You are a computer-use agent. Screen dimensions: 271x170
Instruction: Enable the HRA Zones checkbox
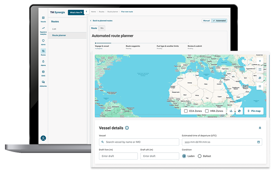click(x=207, y=111)
